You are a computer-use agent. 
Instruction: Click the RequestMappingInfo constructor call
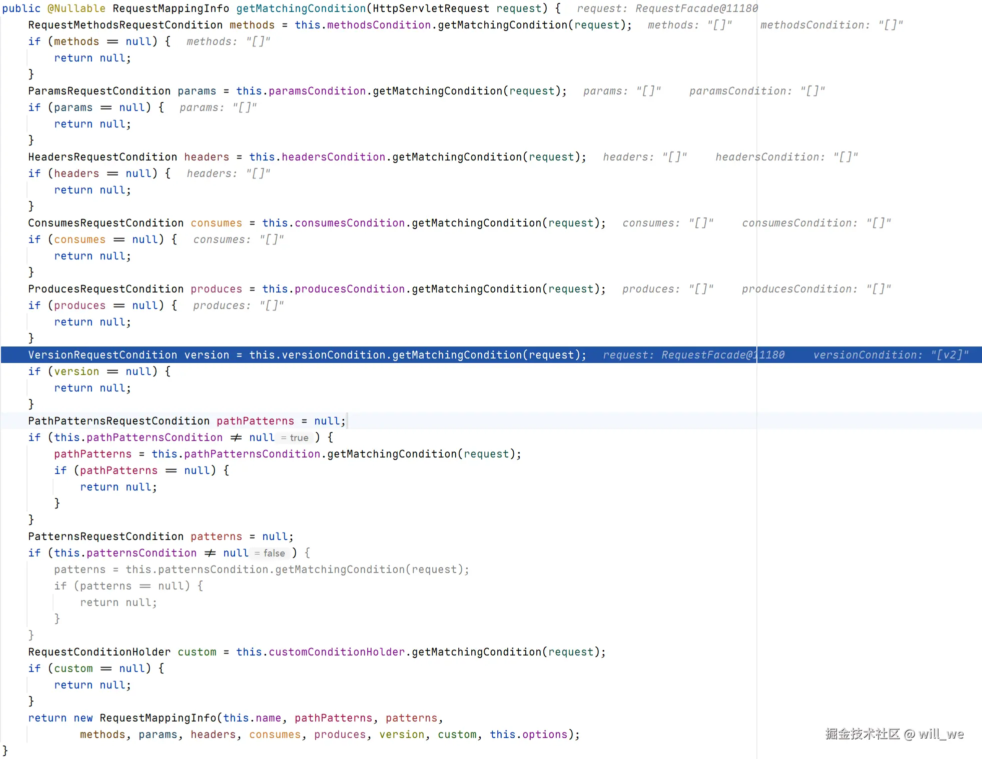158,718
